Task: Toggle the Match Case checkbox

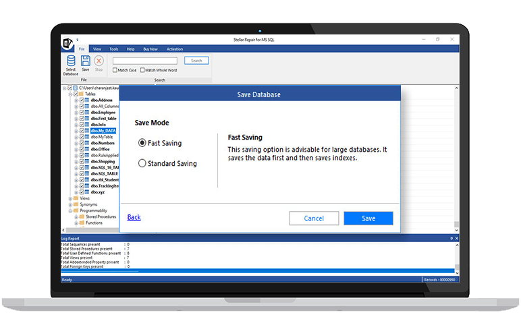Action: pyautogui.click(x=115, y=70)
